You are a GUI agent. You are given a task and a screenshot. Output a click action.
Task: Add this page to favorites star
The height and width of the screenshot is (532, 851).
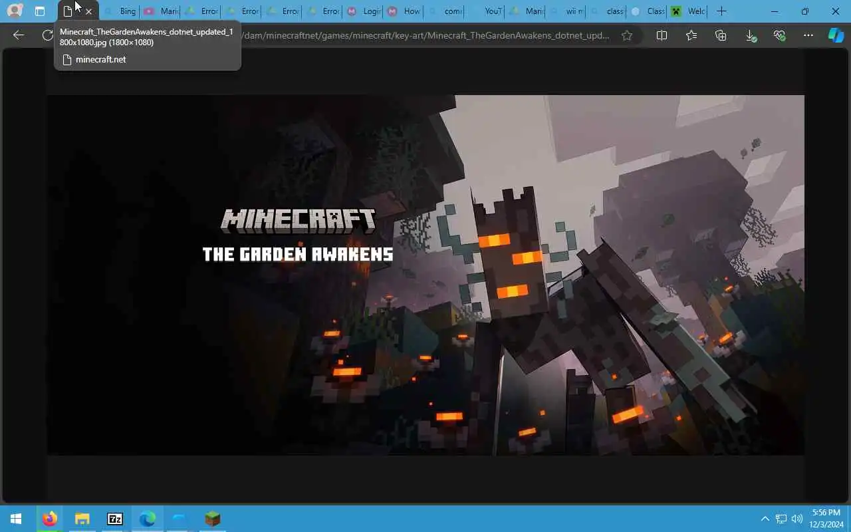click(x=627, y=35)
